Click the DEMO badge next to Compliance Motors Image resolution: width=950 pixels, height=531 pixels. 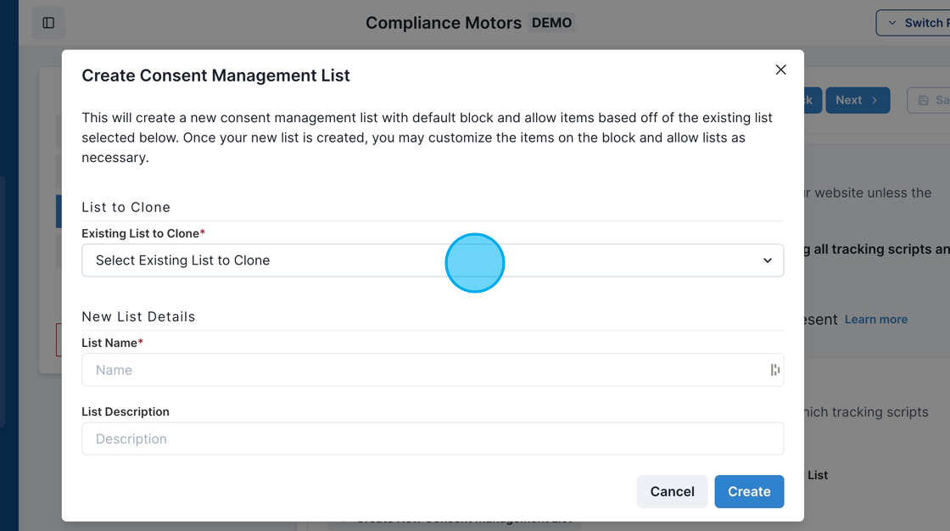pyautogui.click(x=551, y=23)
